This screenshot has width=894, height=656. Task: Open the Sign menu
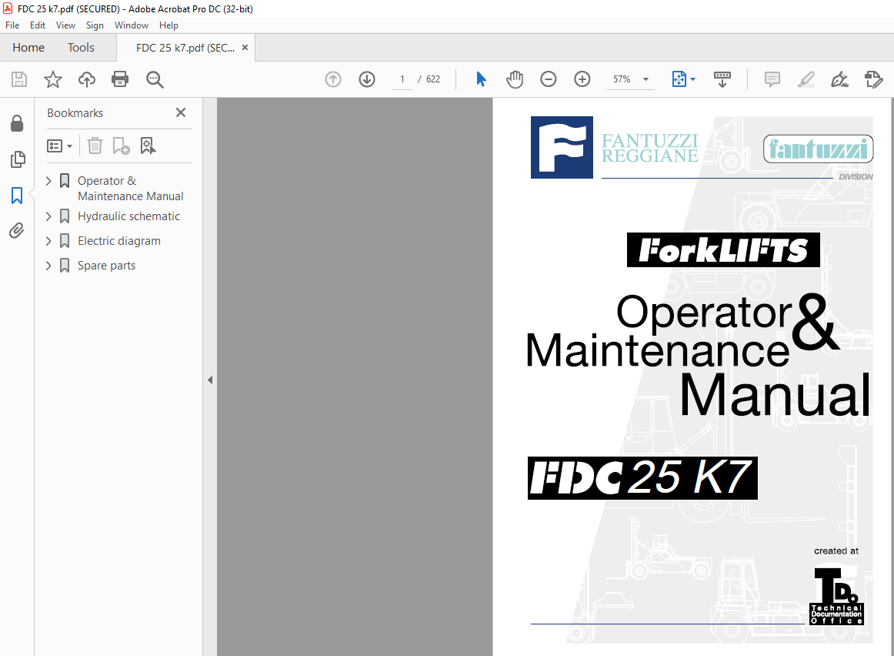coord(95,25)
